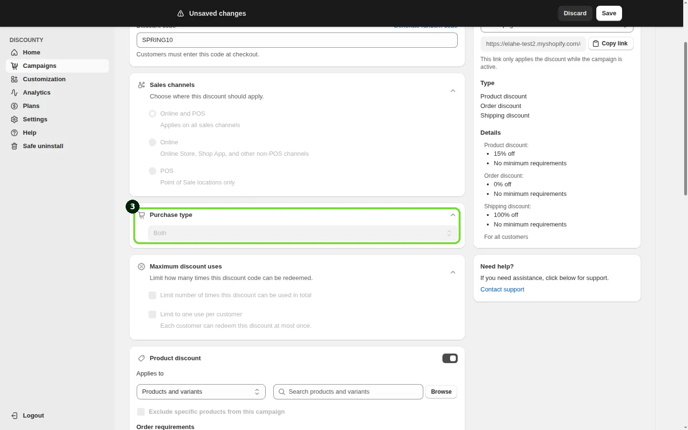Click the search magnifier icon in products field

tap(282, 392)
